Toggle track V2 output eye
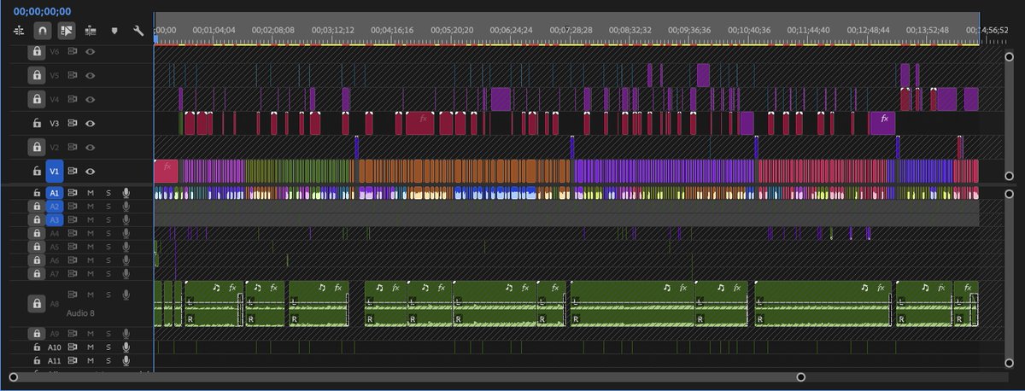1025x391 pixels. (x=90, y=147)
